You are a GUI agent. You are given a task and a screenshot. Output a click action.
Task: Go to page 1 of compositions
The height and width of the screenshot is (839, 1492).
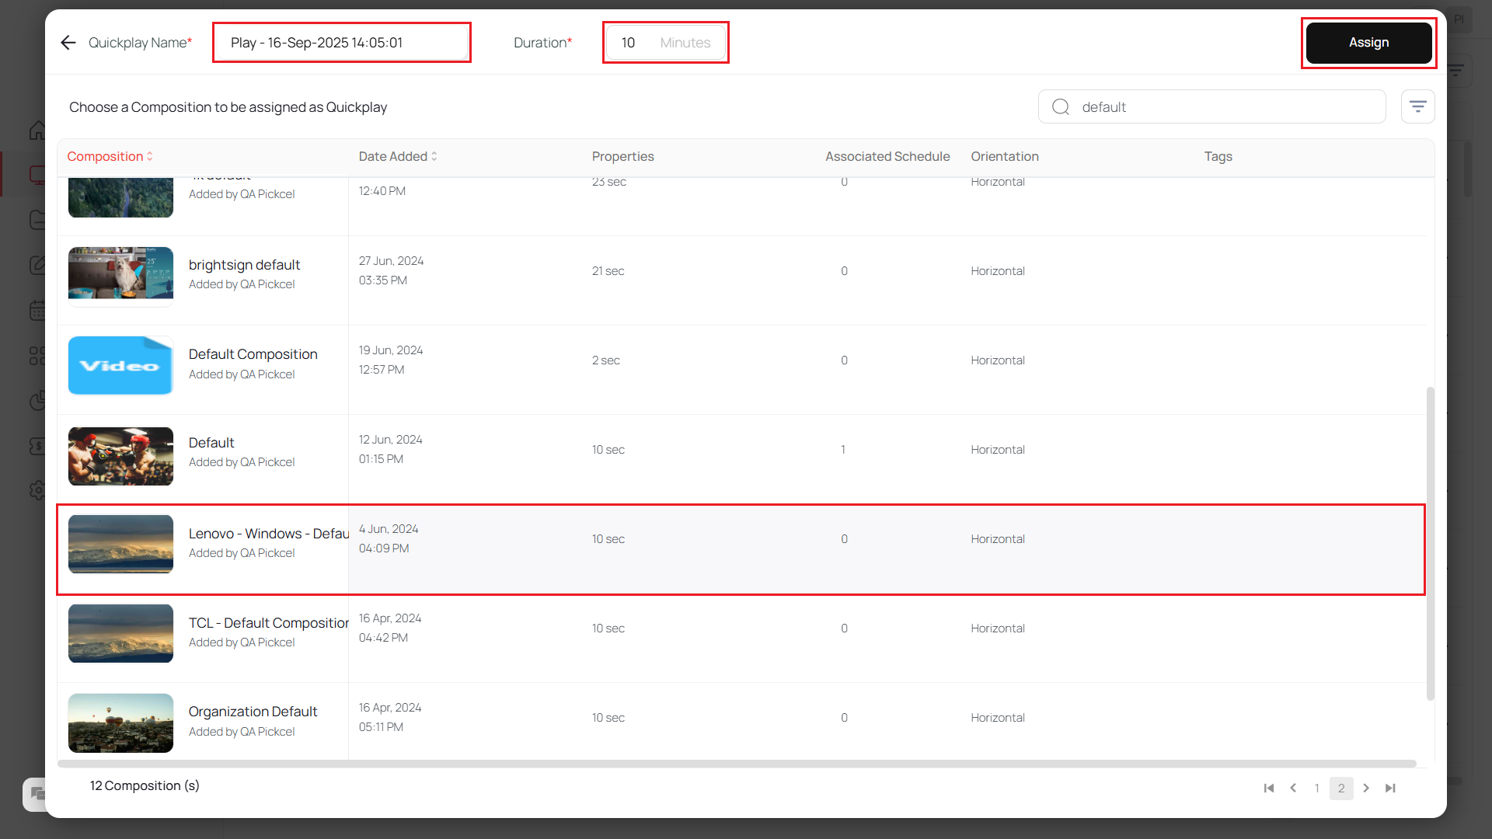pyautogui.click(x=1316, y=788)
